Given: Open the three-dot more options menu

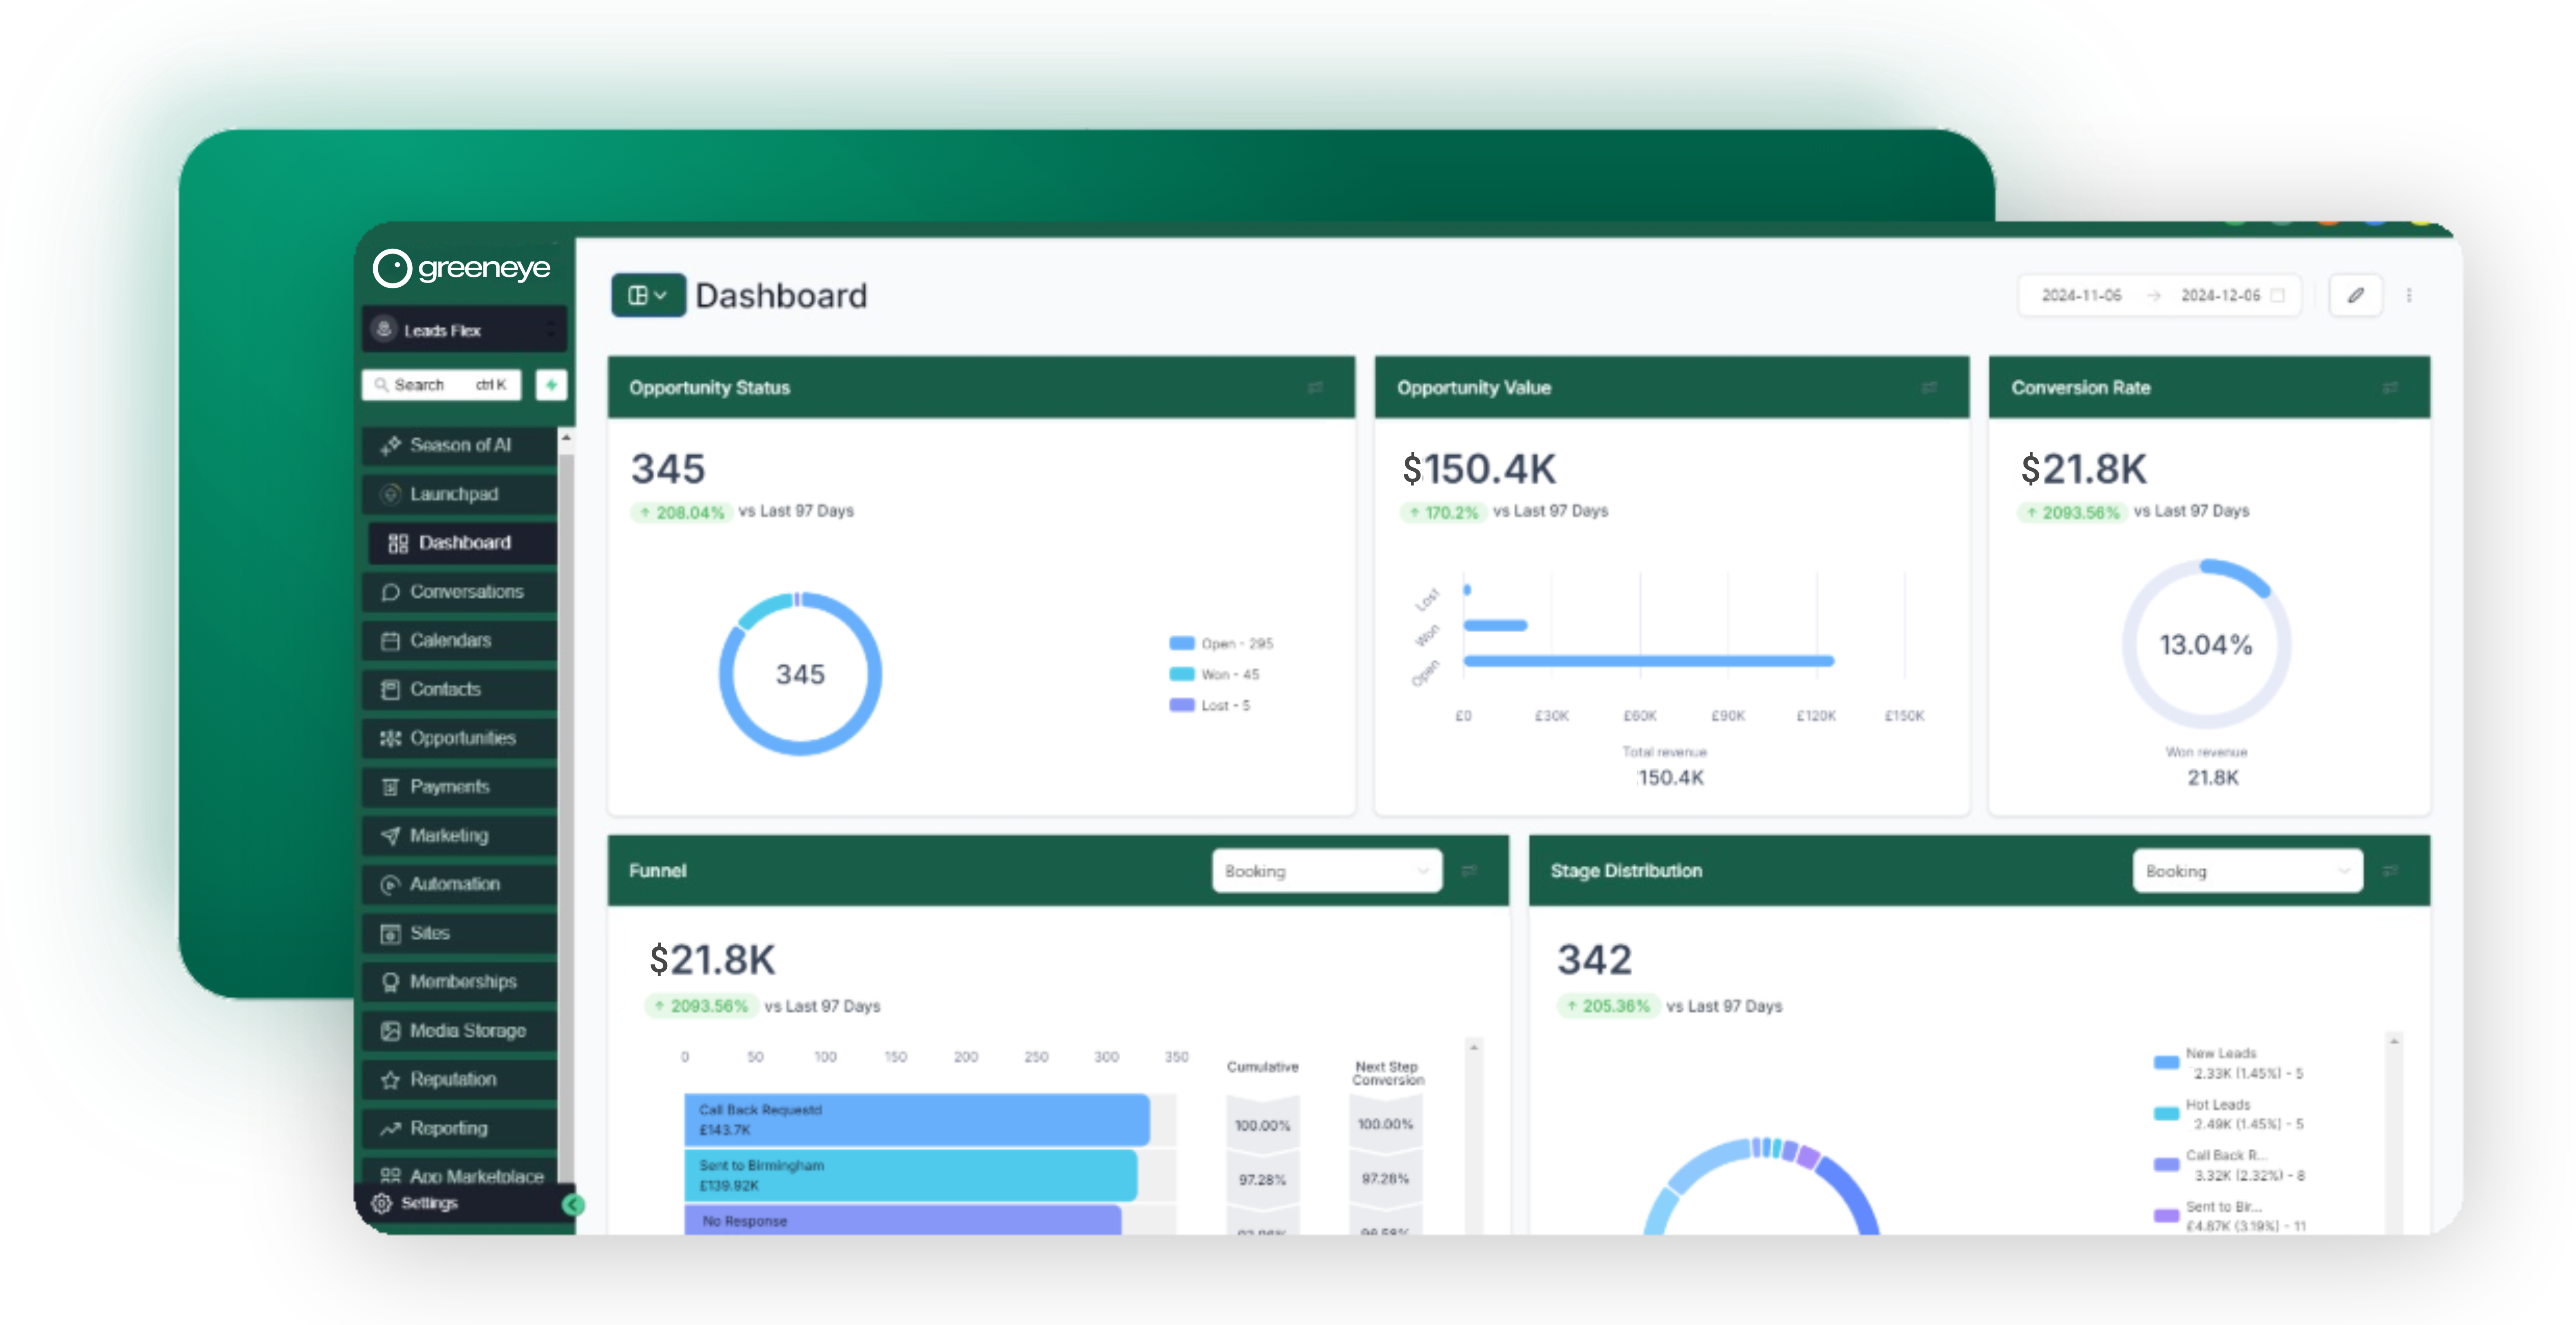Looking at the screenshot, I should 2409,295.
